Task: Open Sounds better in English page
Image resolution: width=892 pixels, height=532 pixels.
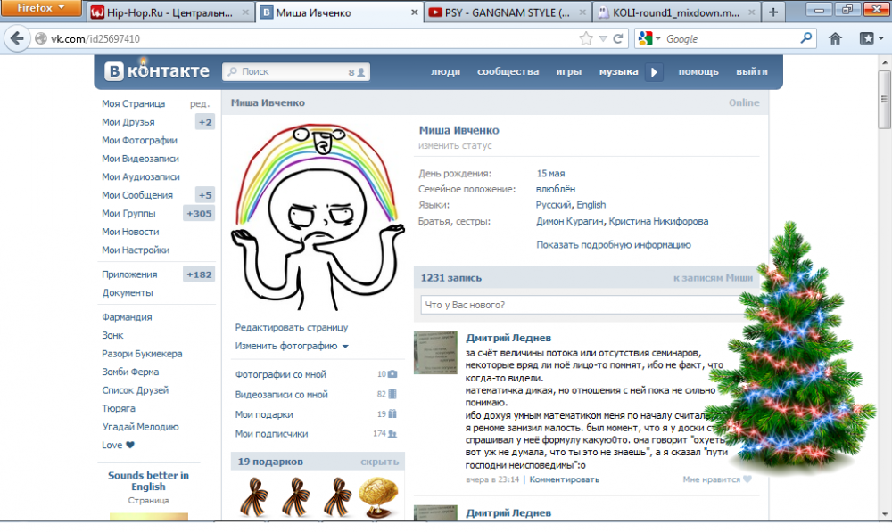Action: pyautogui.click(x=148, y=481)
